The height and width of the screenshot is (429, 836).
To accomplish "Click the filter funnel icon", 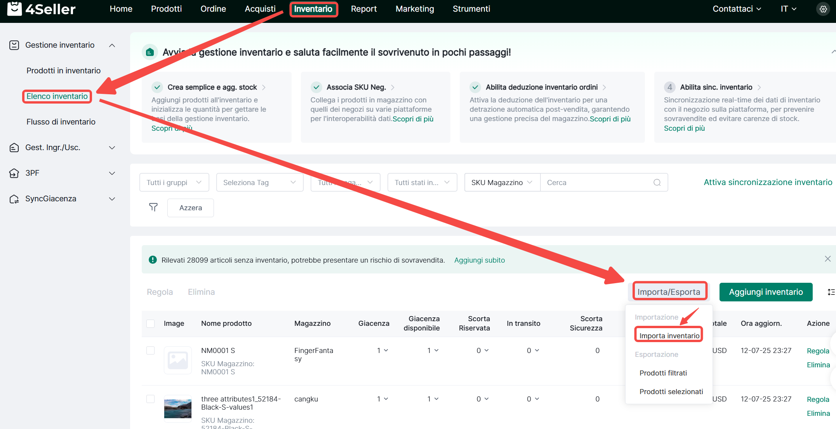I will (x=153, y=208).
